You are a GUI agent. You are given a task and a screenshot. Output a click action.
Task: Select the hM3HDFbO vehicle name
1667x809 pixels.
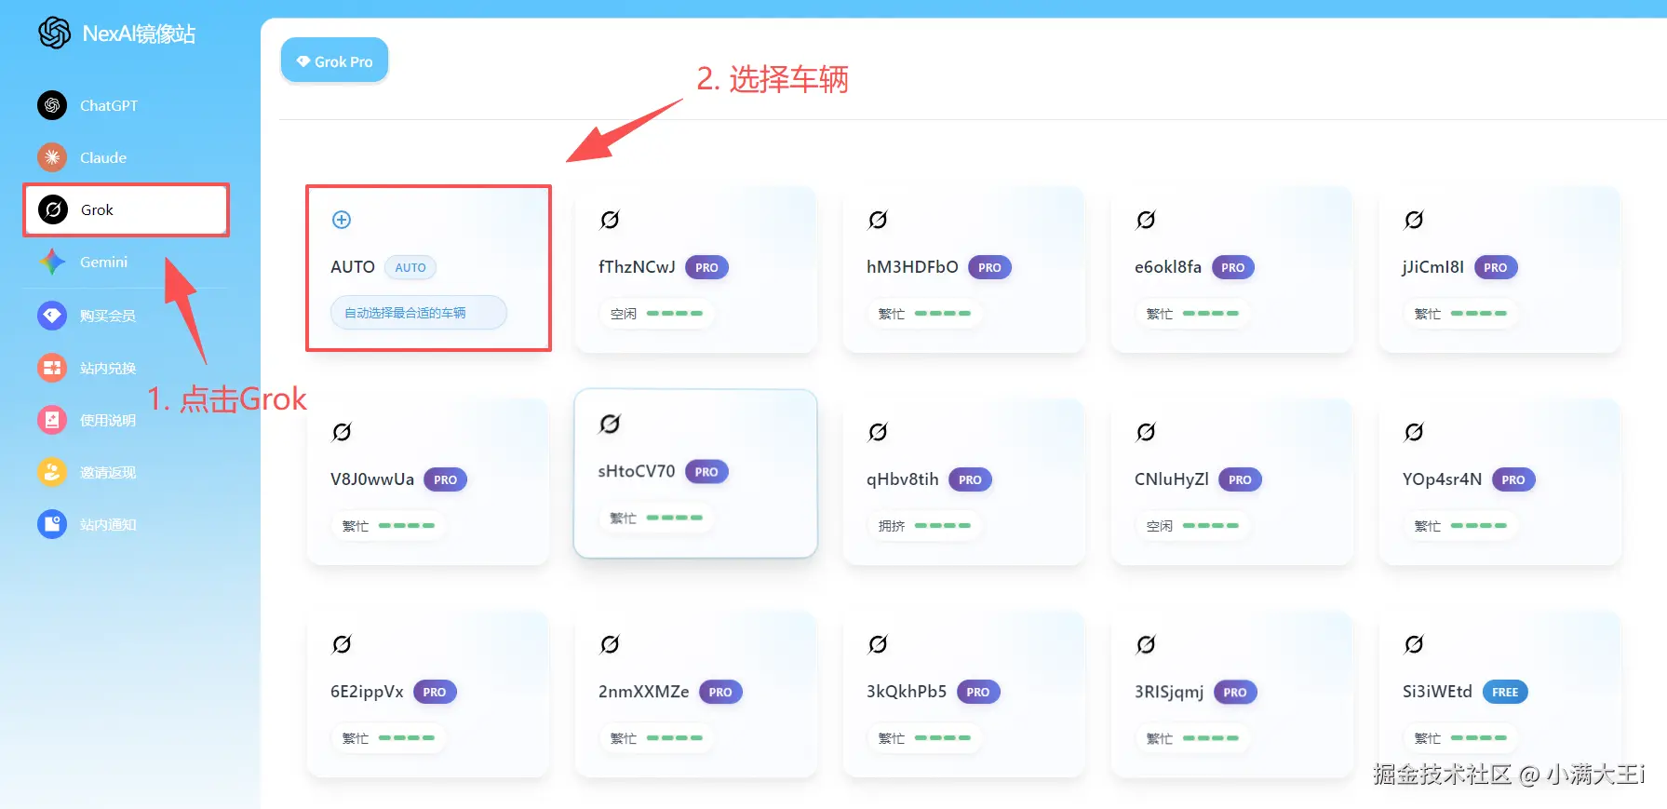click(x=912, y=267)
